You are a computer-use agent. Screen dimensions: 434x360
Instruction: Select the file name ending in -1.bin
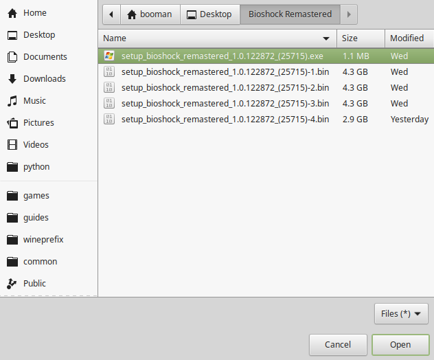(x=225, y=72)
